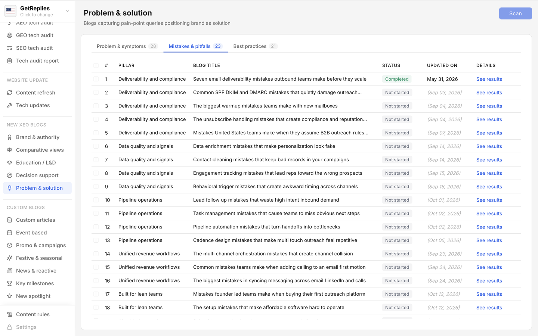Click the Content rules icon
This screenshot has height=336, width=538.
tap(10, 314)
